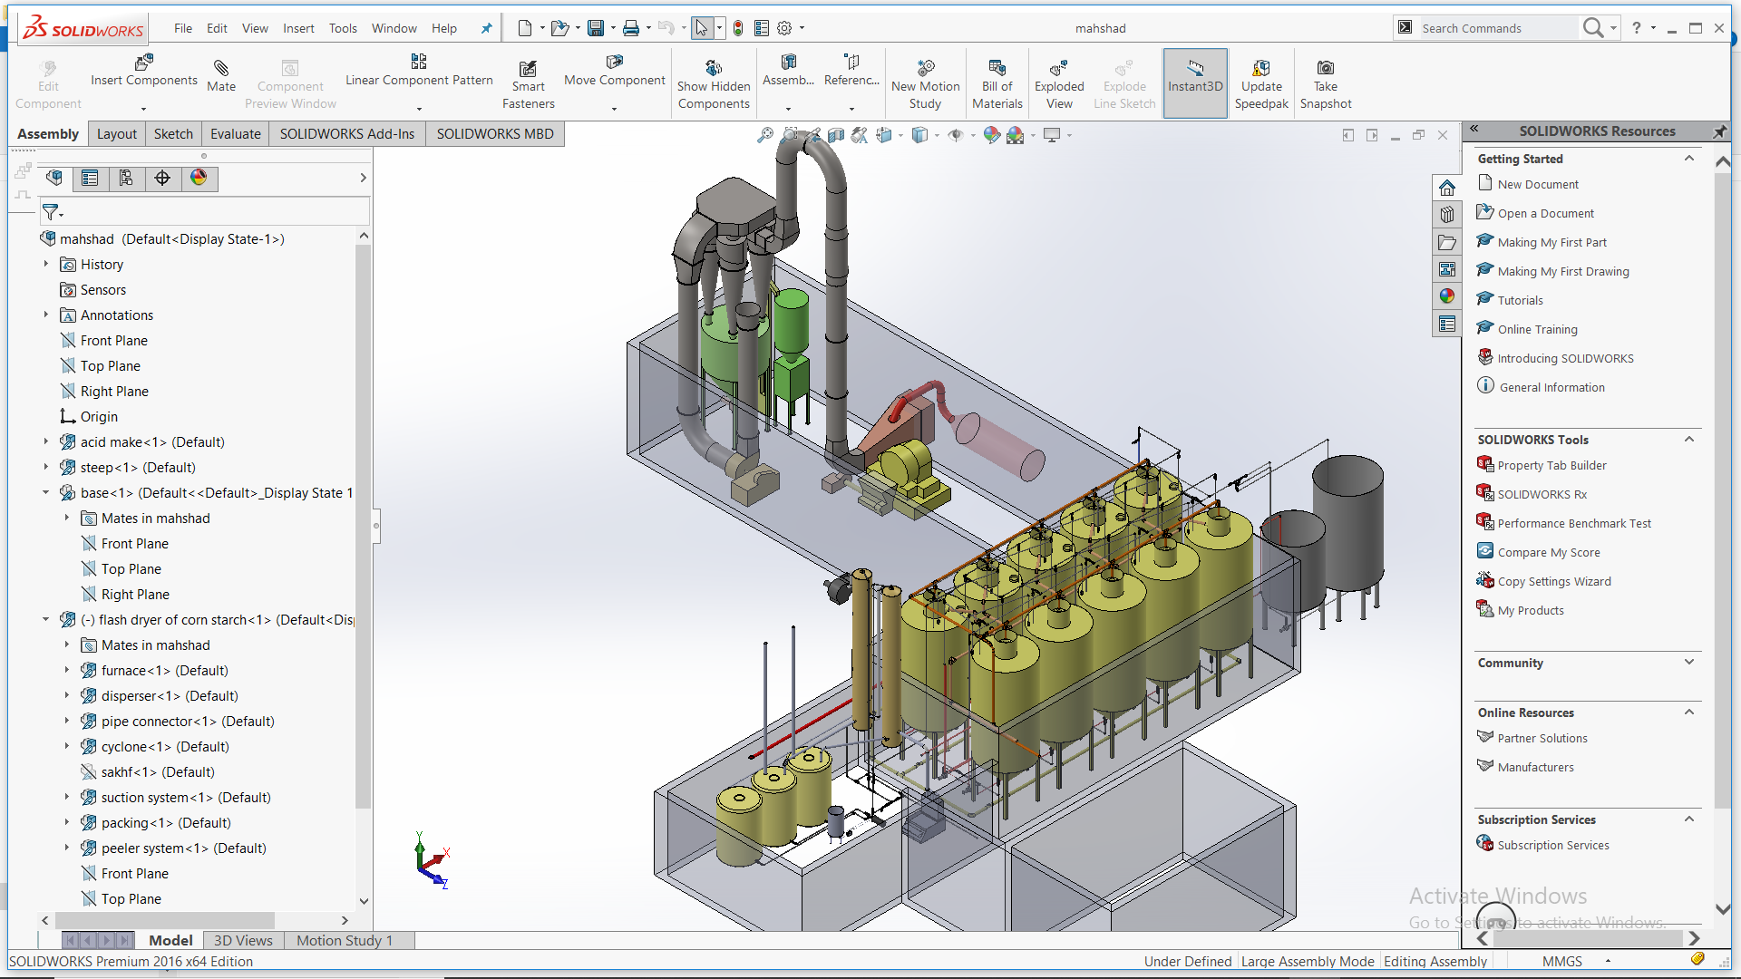The width and height of the screenshot is (1741, 979).
Task: Open the DisplayManager appearance ball icon
Action: click(199, 178)
